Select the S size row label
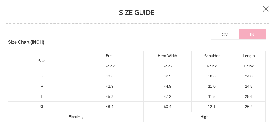Viewport: 273px width, 125px height. point(42,76)
